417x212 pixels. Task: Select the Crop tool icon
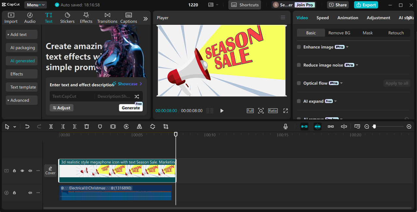[166, 126]
